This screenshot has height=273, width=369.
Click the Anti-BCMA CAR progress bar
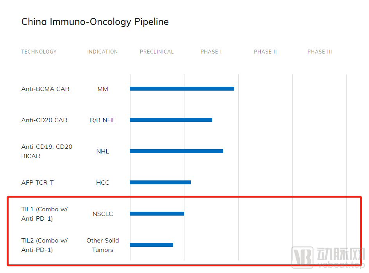tap(182, 89)
